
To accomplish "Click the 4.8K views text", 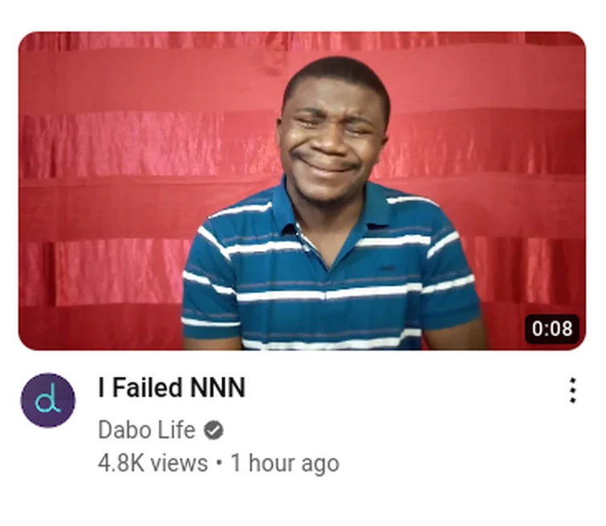I will [153, 463].
